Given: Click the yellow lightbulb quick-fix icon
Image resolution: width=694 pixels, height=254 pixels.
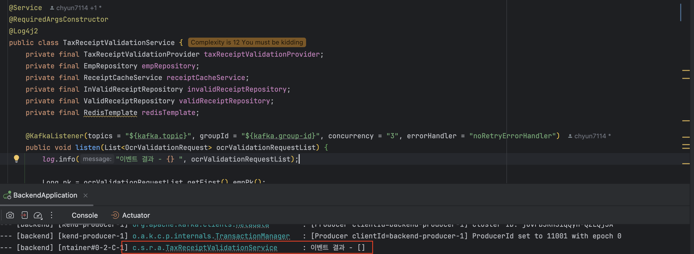Looking at the screenshot, I should [16, 159].
